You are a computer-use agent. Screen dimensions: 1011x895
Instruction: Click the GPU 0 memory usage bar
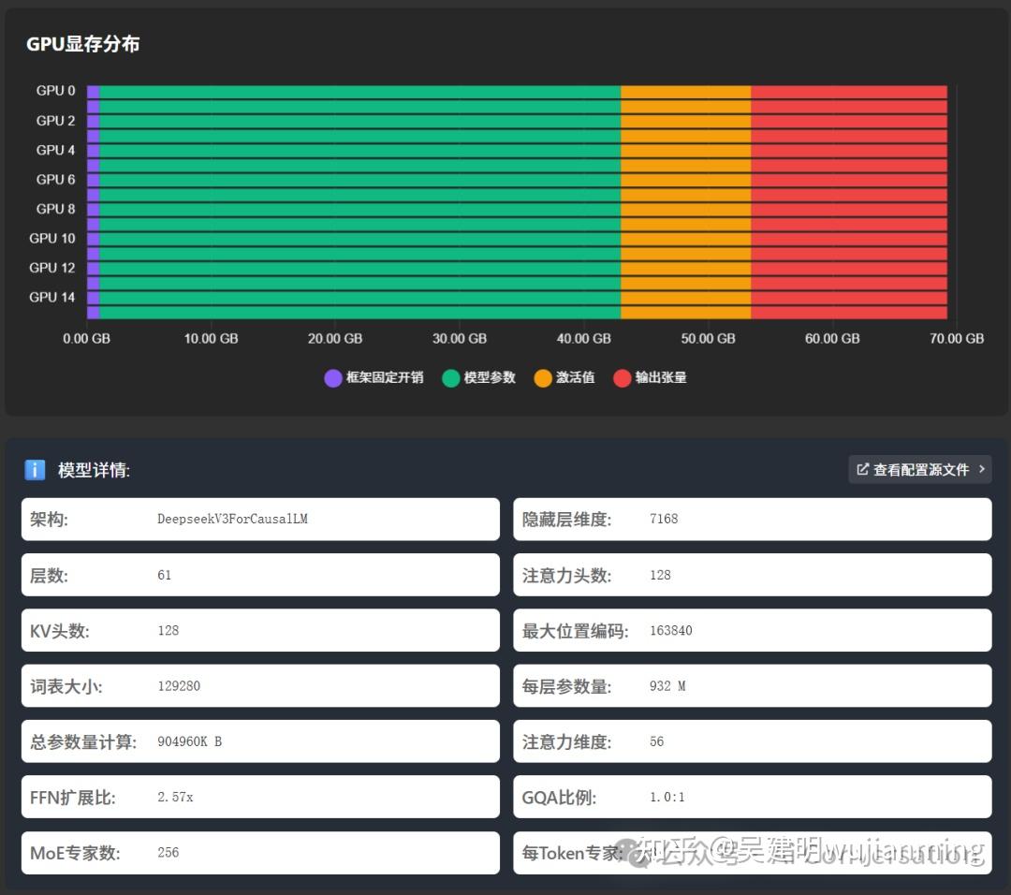[x=515, y=90]
